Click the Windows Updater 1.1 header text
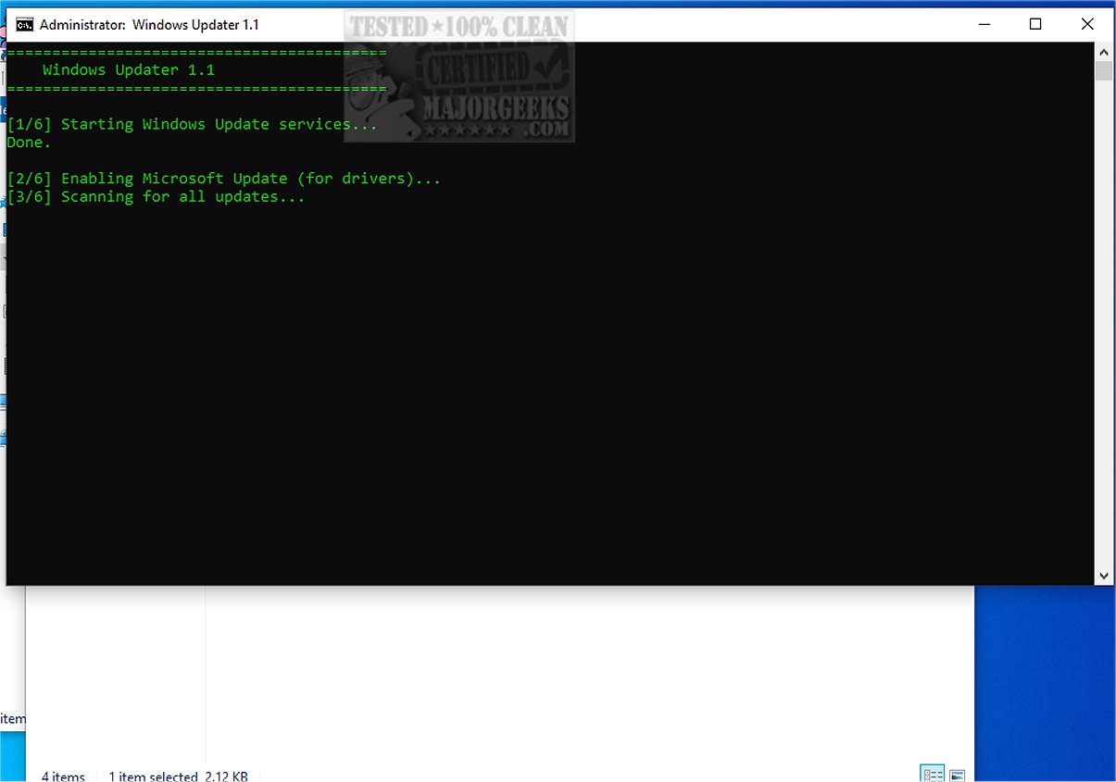 (129, 69)
